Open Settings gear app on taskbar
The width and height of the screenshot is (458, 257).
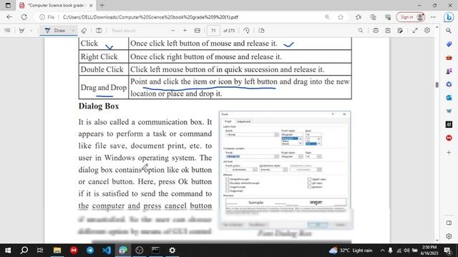[x=172, y=250]
